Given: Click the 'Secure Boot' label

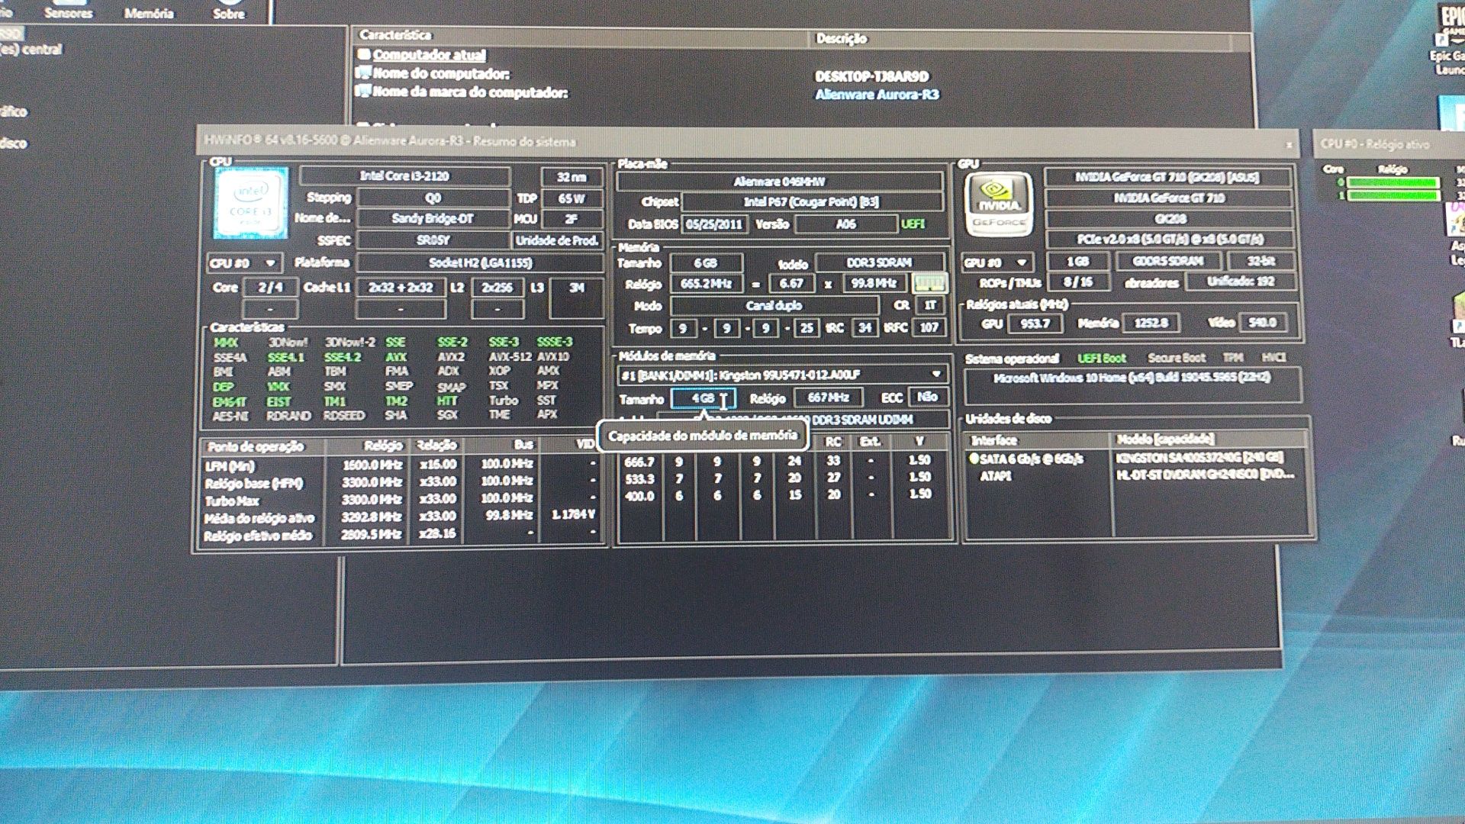Looking at the screenshot, I should click(x=1177, y=358).
